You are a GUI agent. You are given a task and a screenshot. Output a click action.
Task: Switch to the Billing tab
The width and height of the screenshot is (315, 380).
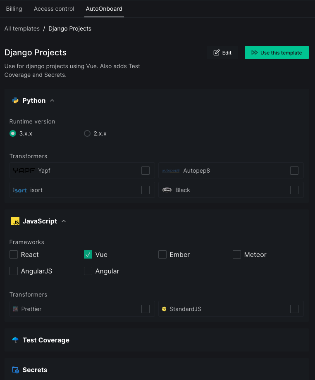tap(14, 9)
